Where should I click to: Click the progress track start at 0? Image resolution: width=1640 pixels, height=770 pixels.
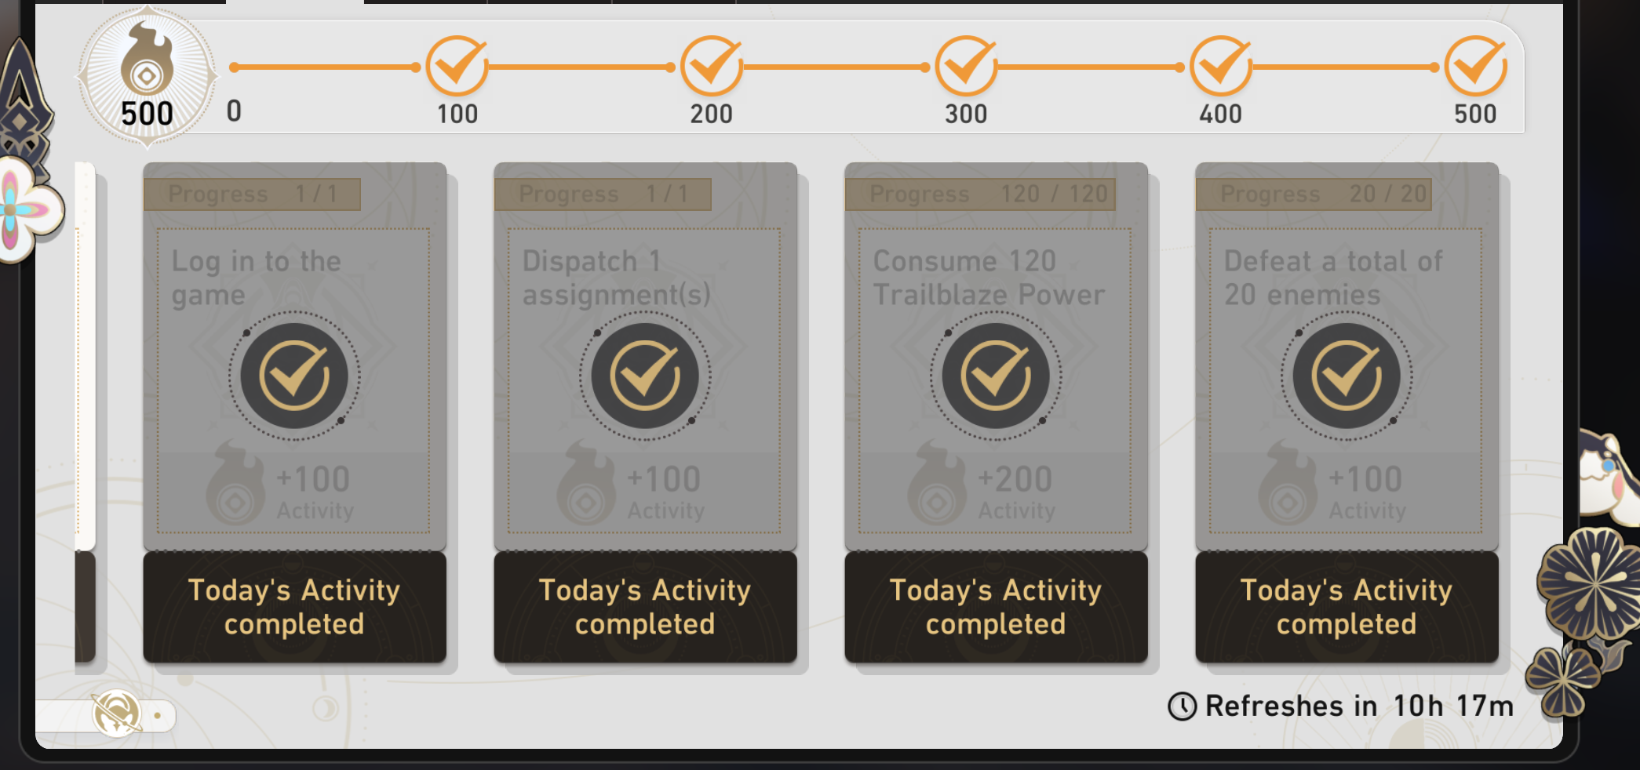(x=234, y=67)
